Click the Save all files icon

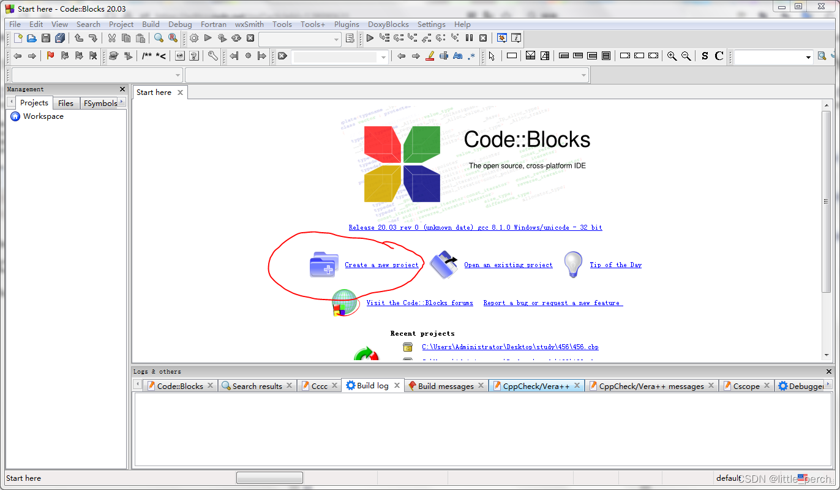tap(60, 38)
